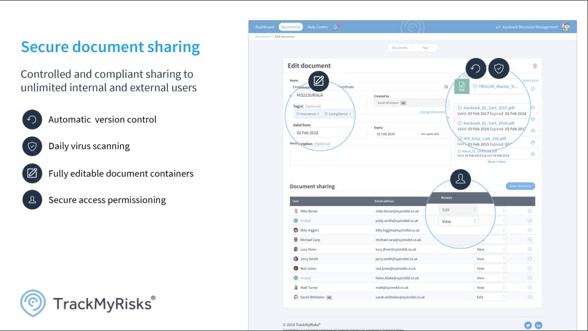Click the green PDF file icon

[462, 86]
